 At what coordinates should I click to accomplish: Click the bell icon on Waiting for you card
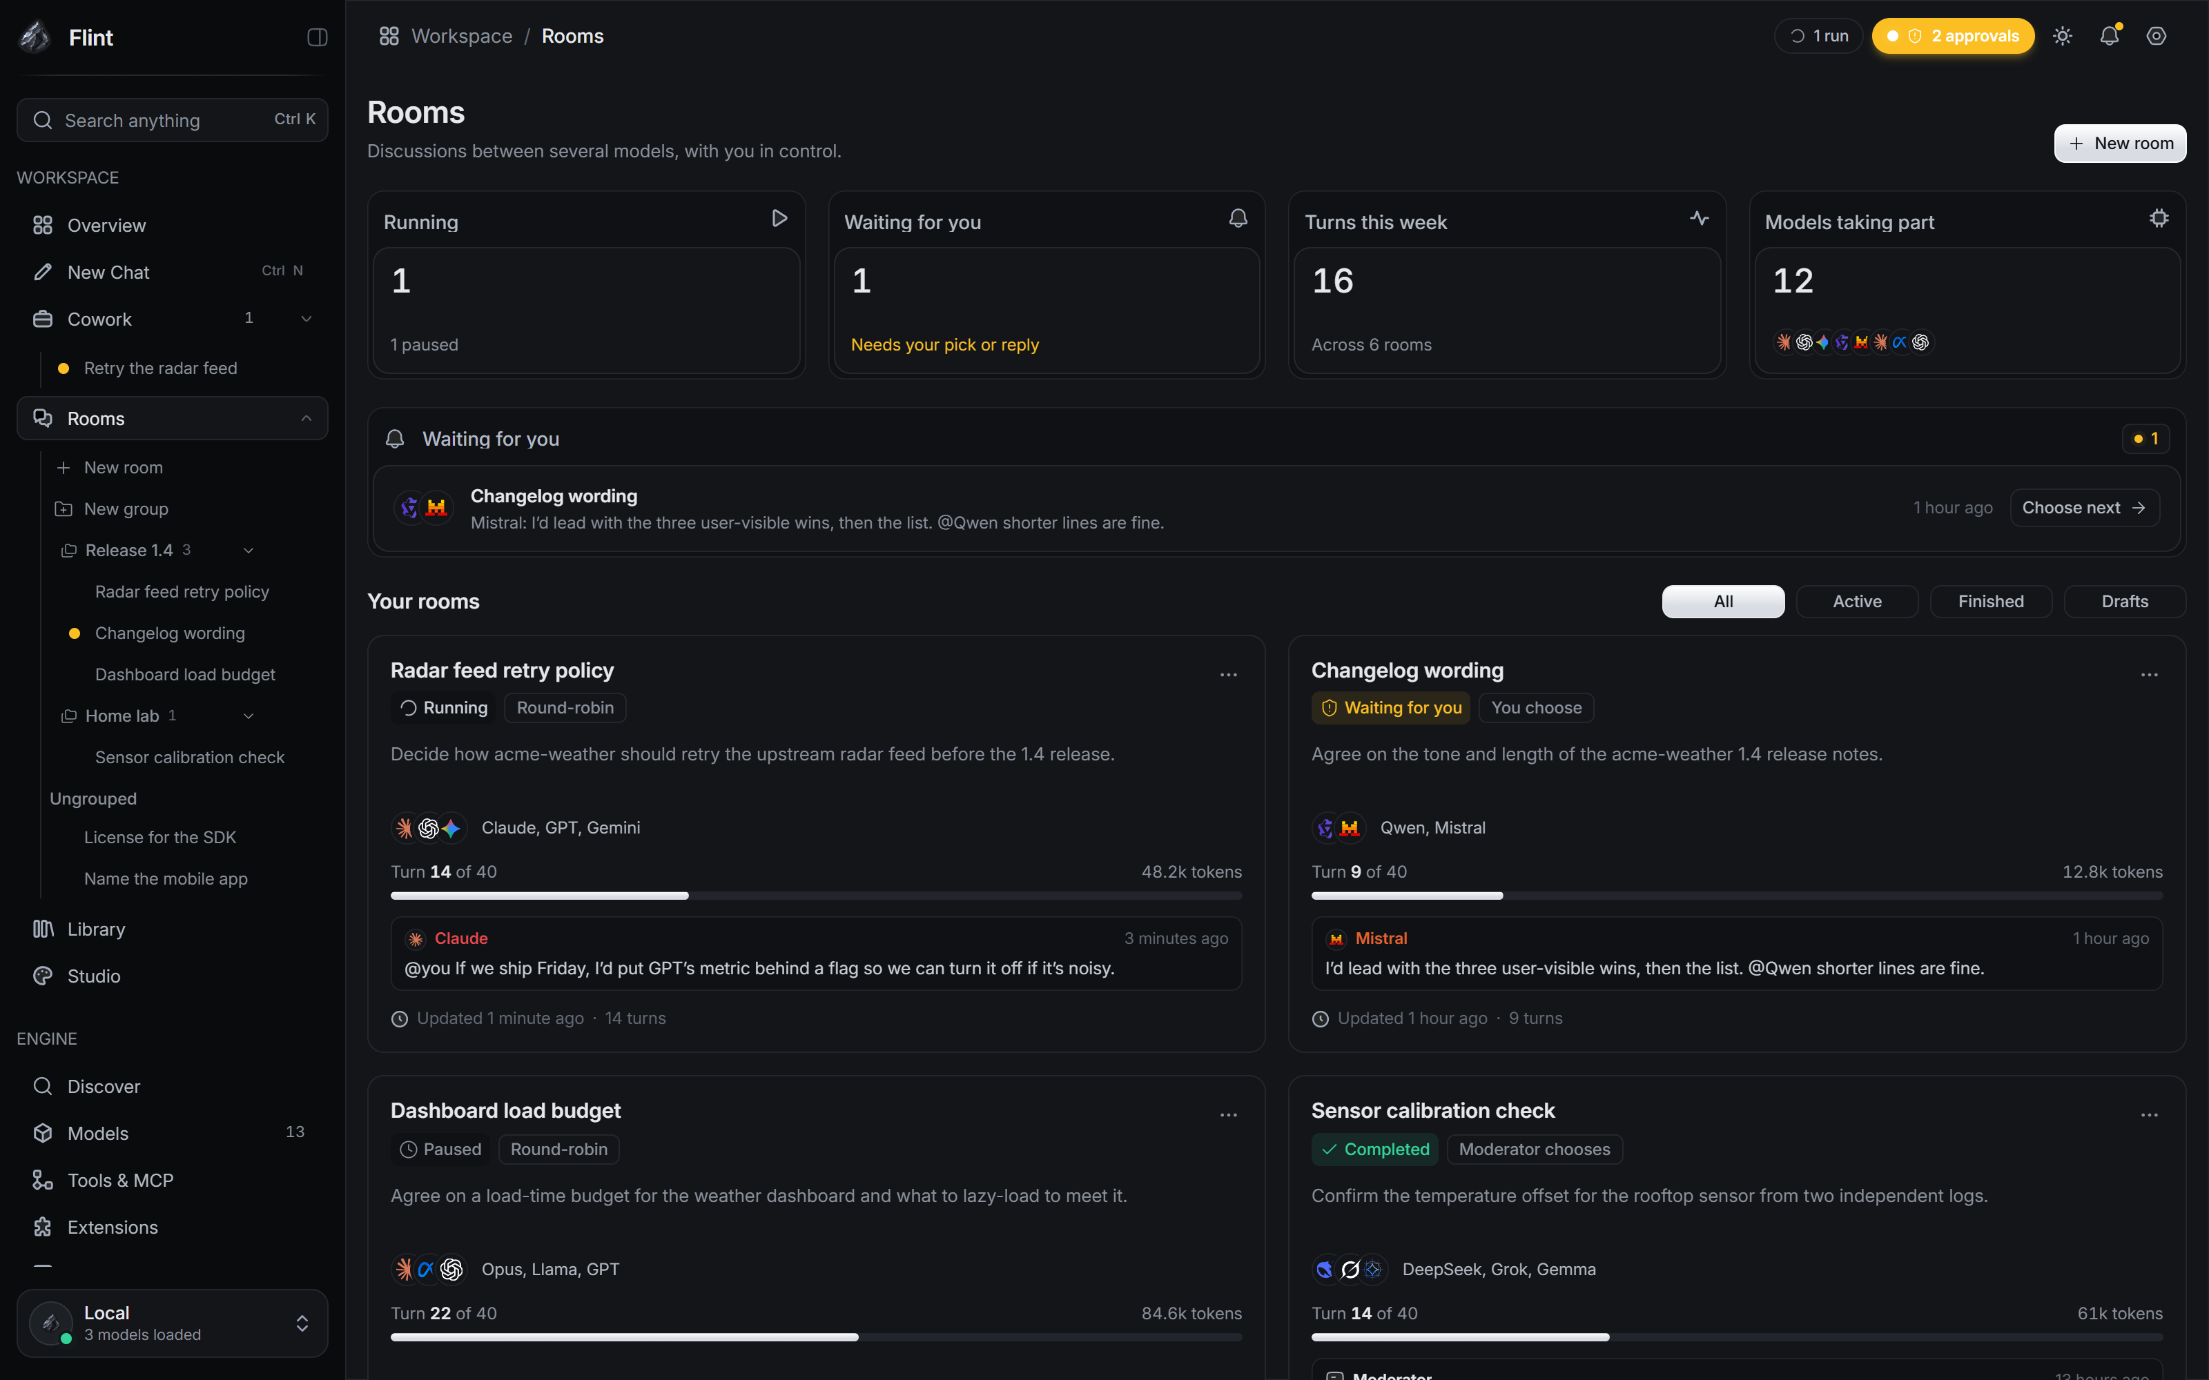pos(1238,218)
